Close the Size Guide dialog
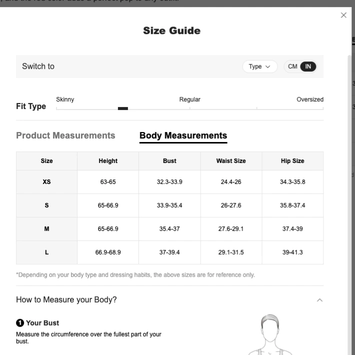Image resolution: width=355 pixels, height=355 pixels. coord(343,15)
